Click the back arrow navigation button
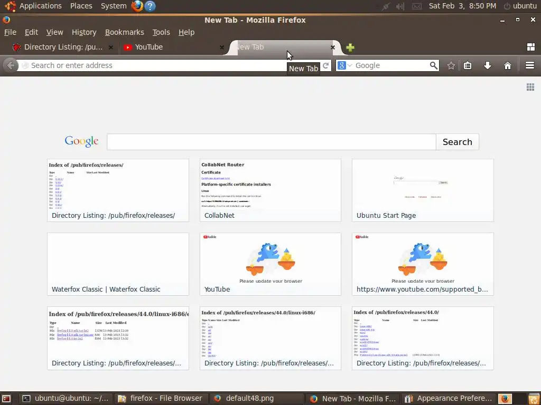Image resolution: width=541 pixels, height=405 pixels. point(11,65)
